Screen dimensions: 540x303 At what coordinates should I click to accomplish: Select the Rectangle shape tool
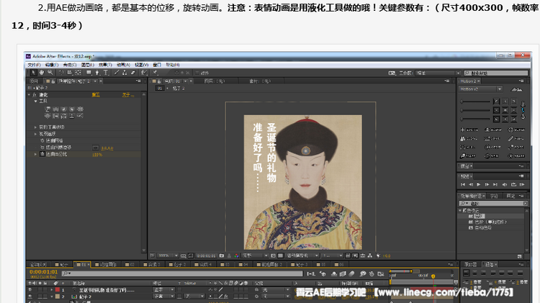[89, 73]
